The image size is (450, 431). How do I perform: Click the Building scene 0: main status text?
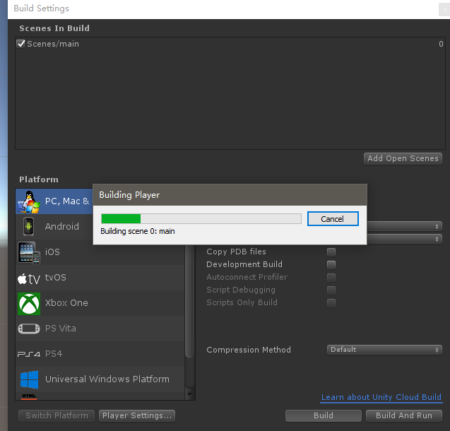click(138, 231)
